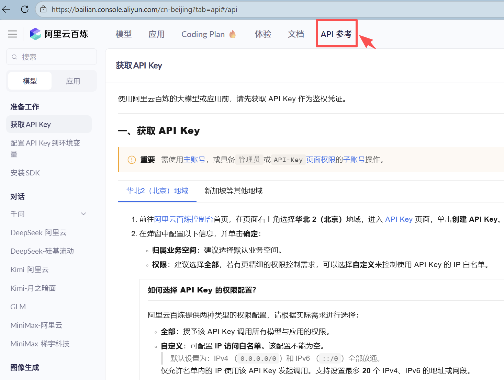
Task: Click the 搜索 input field
Action: coord(52,57)
